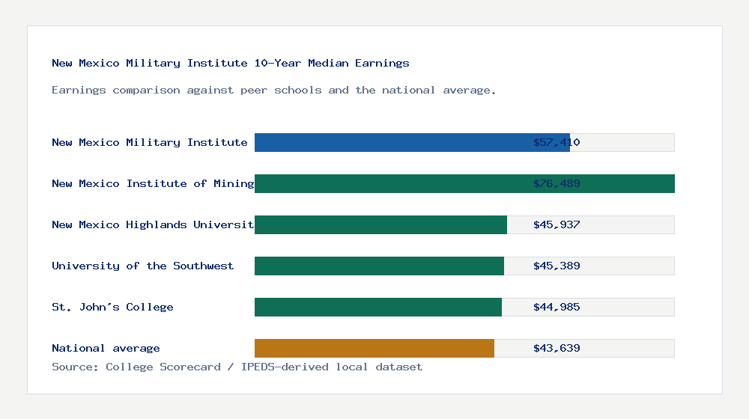The height and width of the screenshot is (419, 749).
Task: Click the orange National average bar
Action: [374, 348]
